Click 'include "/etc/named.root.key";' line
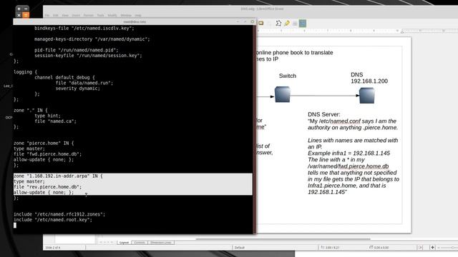Screen dimensions: 458x257 (x=53, y=220)
